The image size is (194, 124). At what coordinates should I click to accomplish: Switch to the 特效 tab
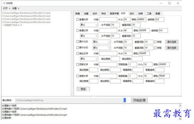click(x=104, y=13)
